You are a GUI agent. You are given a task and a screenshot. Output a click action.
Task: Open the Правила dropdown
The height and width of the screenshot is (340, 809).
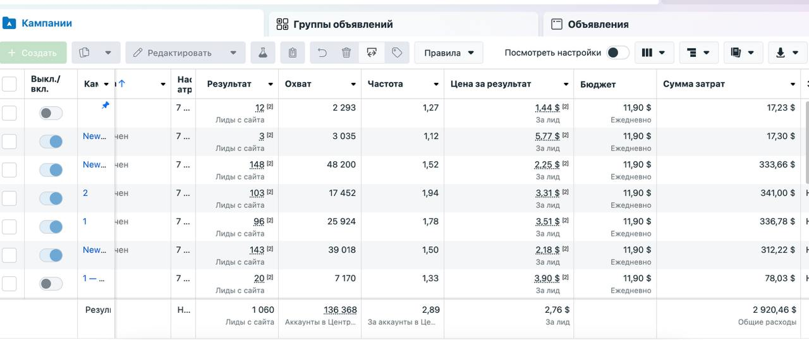coord(449,53)
